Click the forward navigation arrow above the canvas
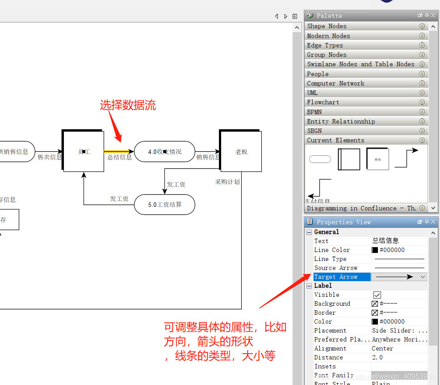440x385 pixels. 286,16
